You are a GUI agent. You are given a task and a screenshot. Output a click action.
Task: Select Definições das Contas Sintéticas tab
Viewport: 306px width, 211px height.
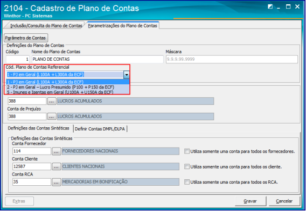pos(38,128)
